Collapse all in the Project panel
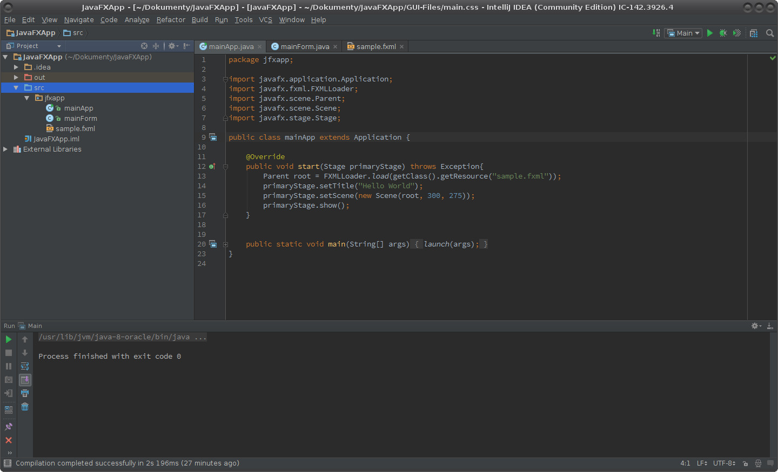 156,46
